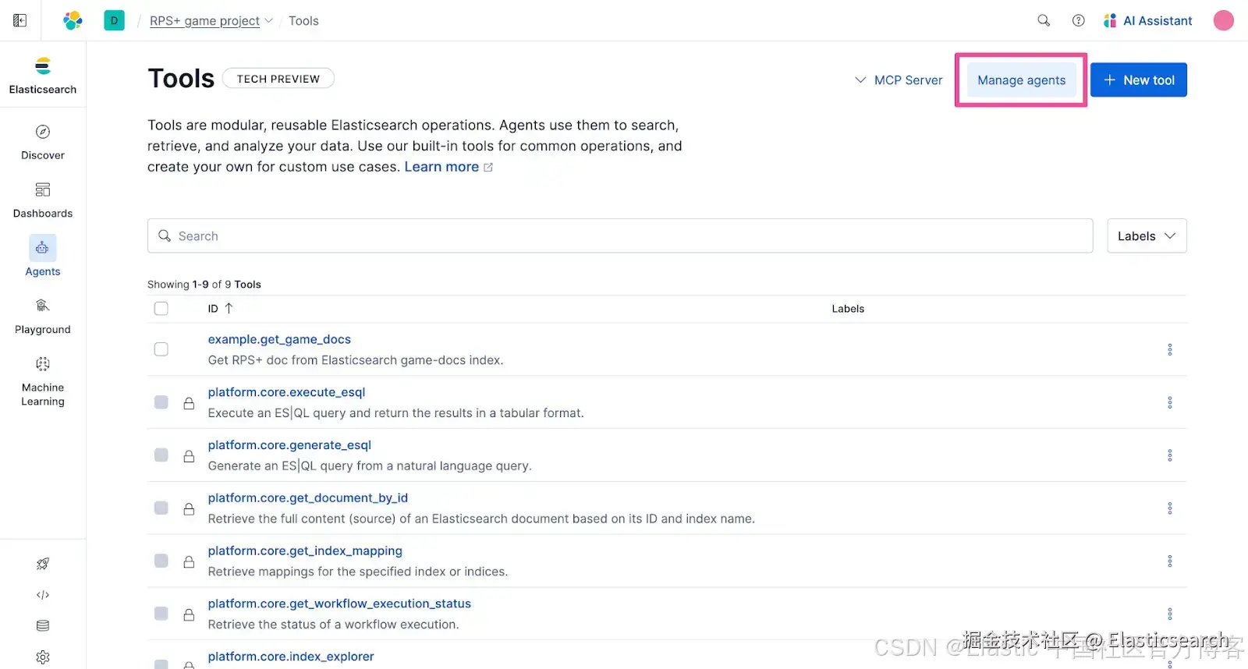Open actions menu for example.get_game_docs
This screenshot has width=1248, height=669.
click(x=1170, y=349)
